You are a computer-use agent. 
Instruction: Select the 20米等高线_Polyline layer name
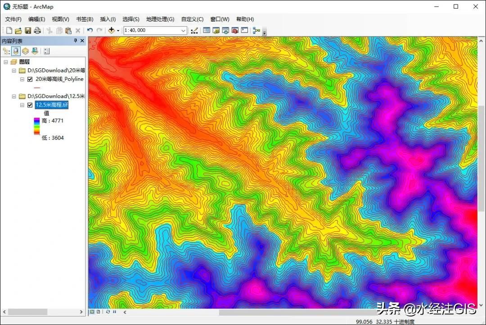click(59, 79)
